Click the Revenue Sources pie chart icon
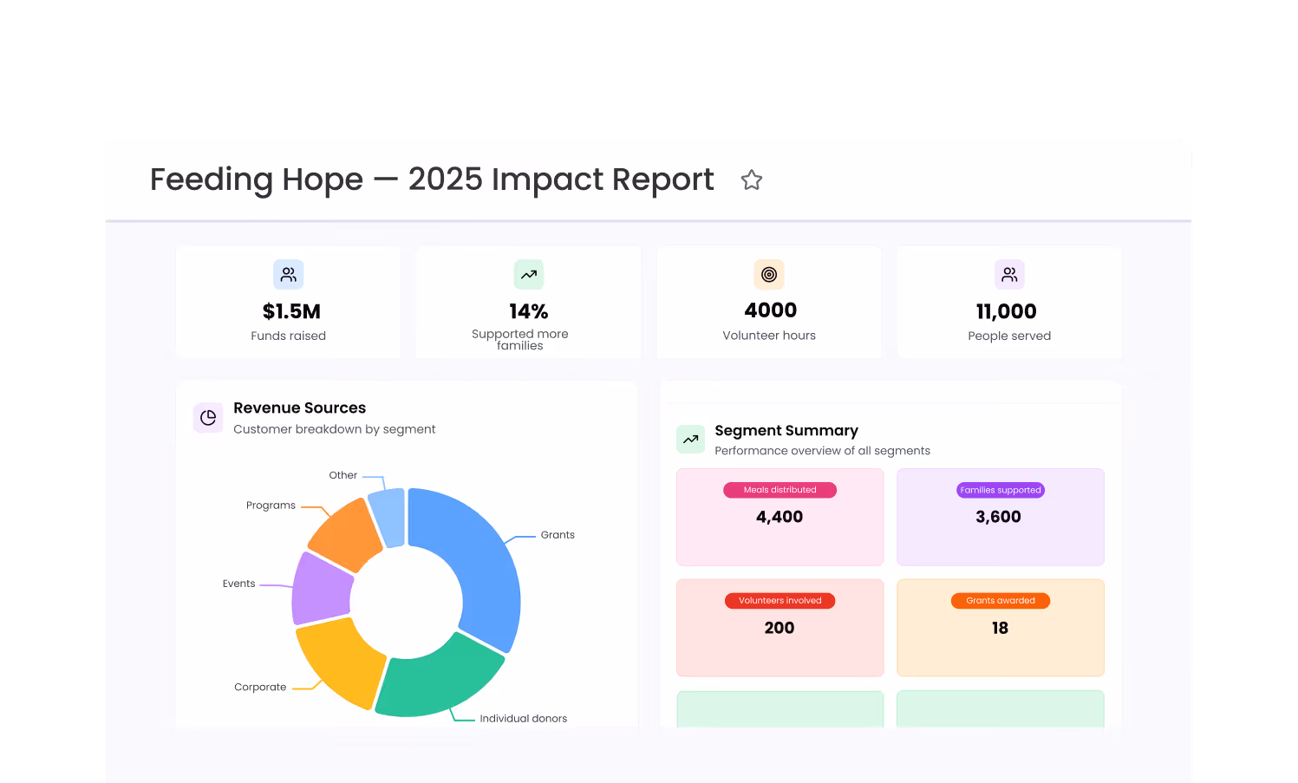Viewport: 1298px width, 783px height. (208, 418)
